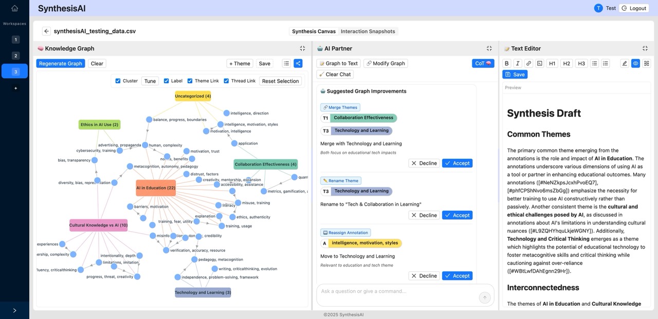Disable the Theme Link checkbox
Screen dimensions: 658x319
(x=189, y=81)
